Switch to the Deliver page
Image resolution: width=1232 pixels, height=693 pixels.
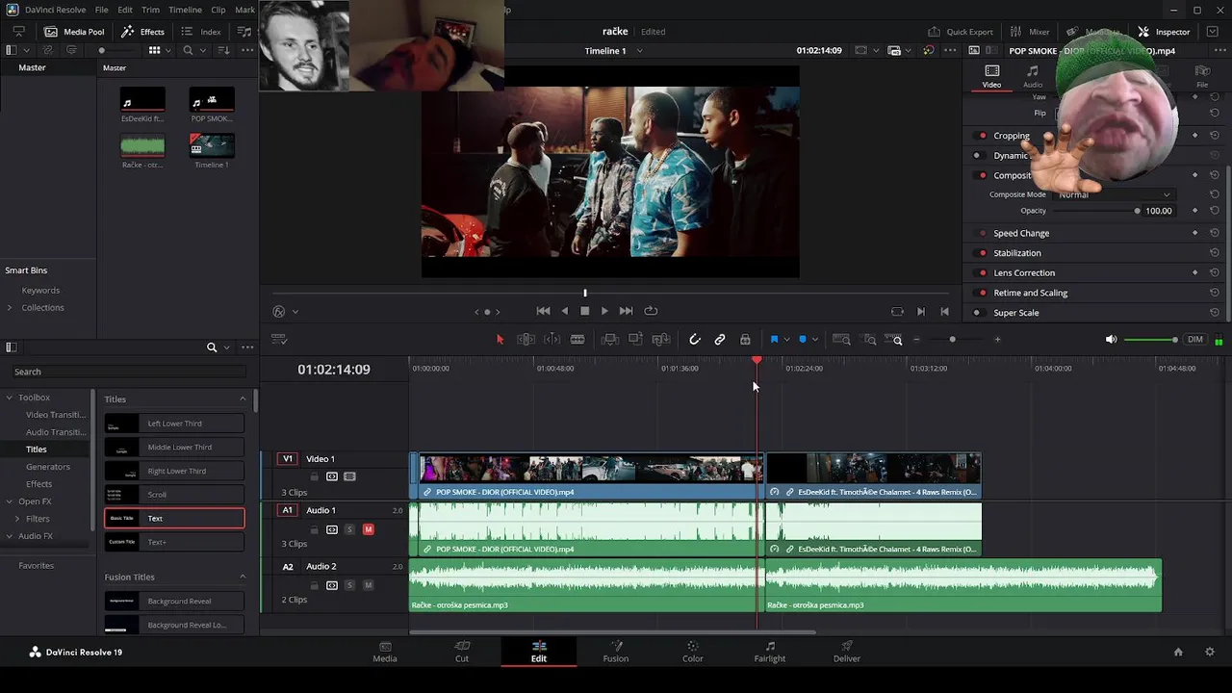tap(847, 652)
